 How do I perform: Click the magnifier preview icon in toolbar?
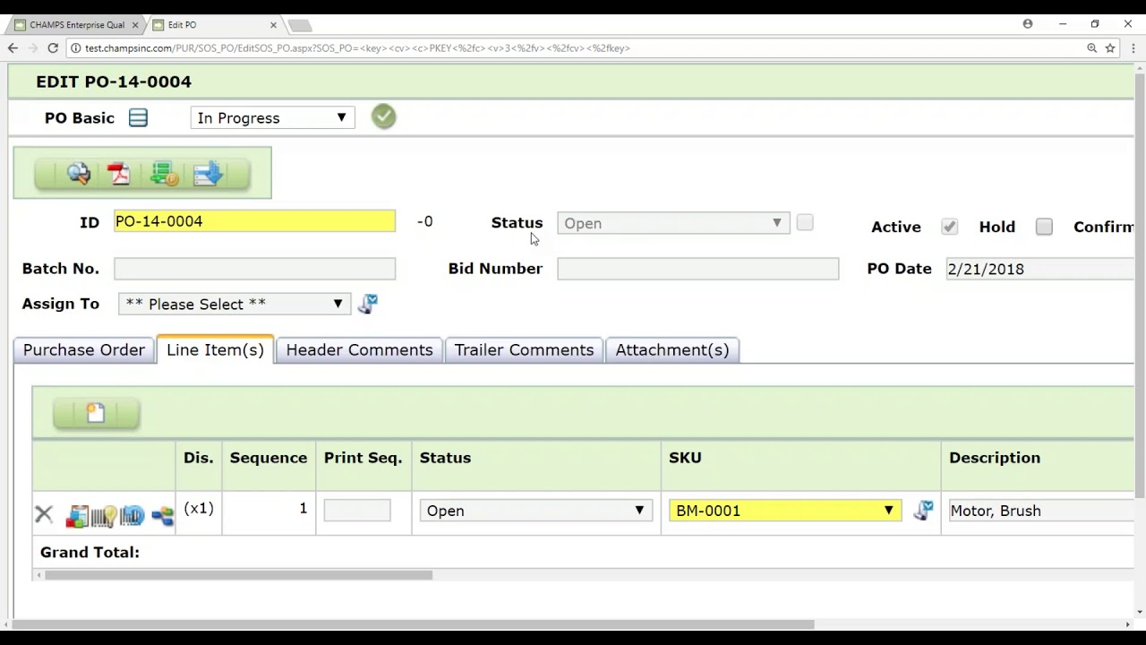[79, 174]
